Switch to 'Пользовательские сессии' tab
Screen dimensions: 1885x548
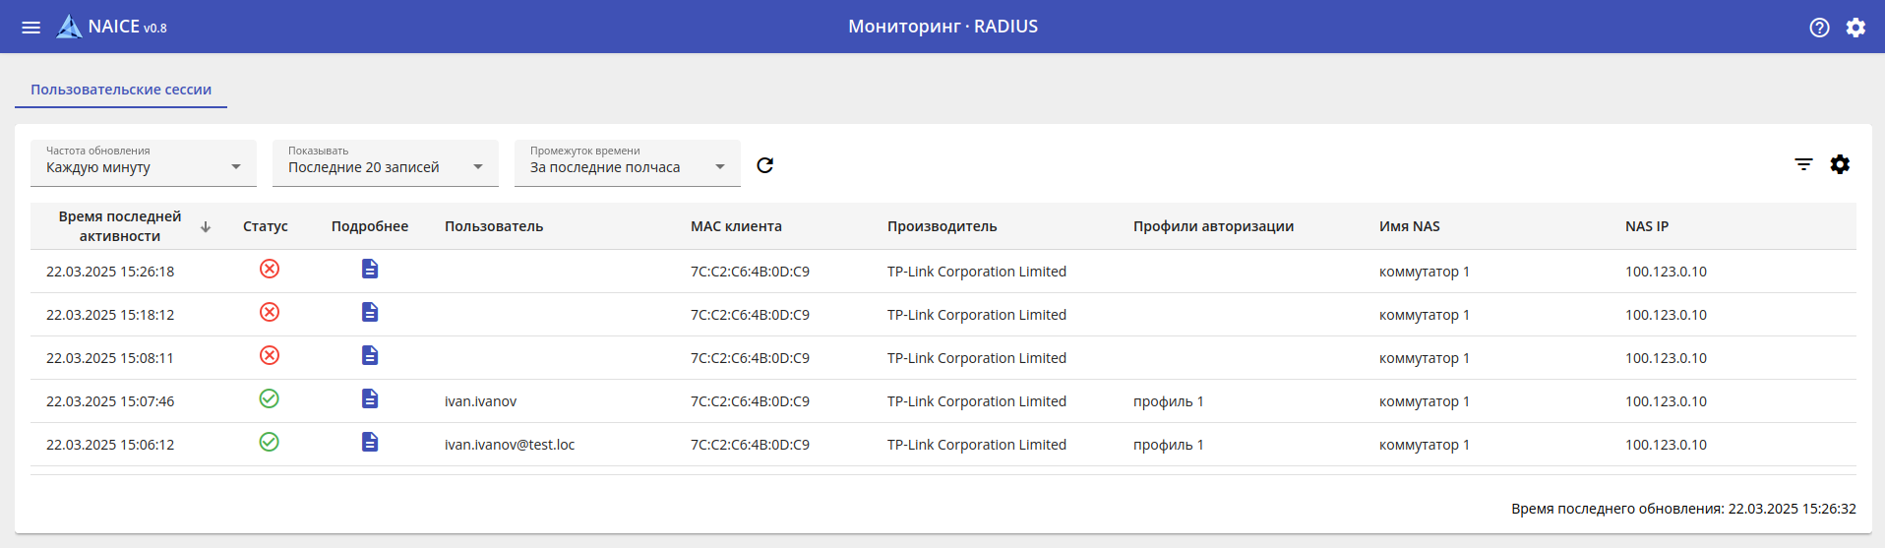click(x=121, y=90)
